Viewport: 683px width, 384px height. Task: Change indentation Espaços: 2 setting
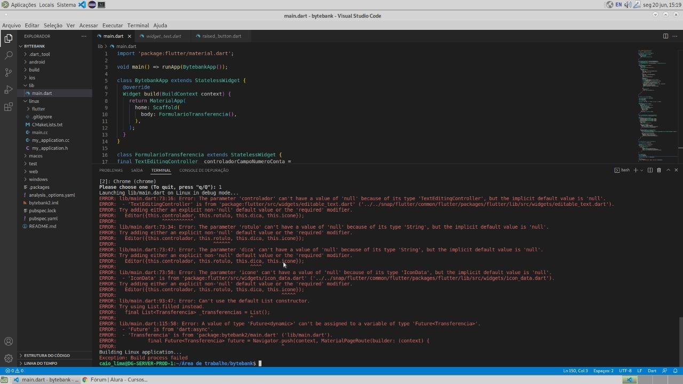(x=603, y=371)
